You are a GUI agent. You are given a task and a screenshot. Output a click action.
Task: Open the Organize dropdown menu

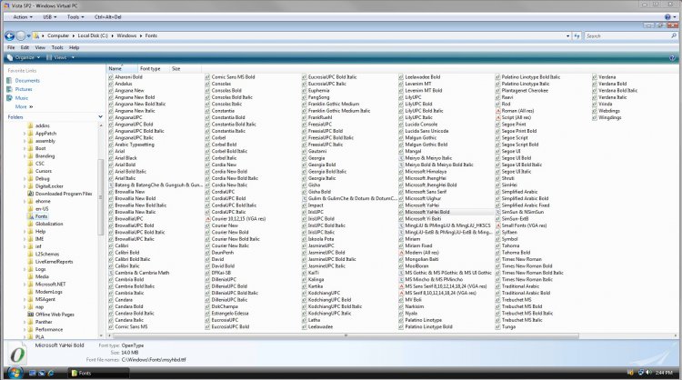[25, 56]
